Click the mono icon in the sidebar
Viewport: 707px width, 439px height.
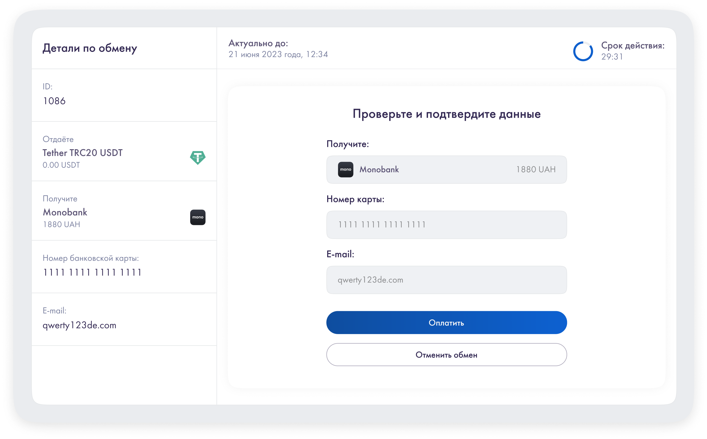point(198,217)
